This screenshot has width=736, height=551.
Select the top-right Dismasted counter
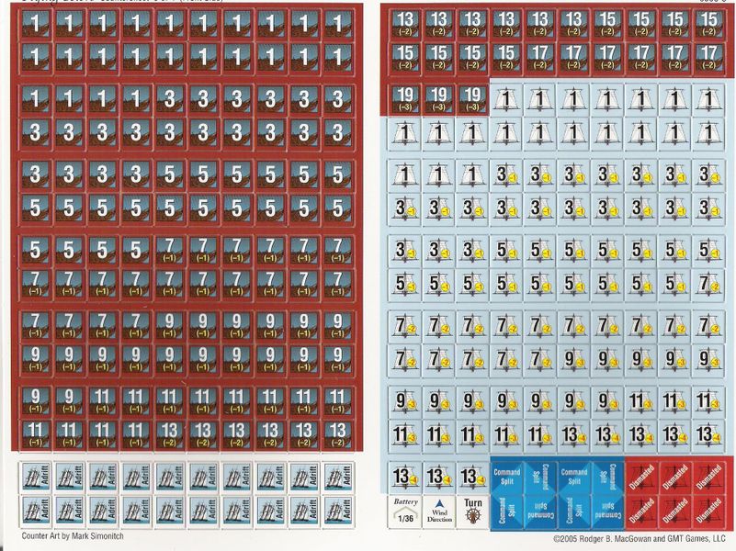707,477
